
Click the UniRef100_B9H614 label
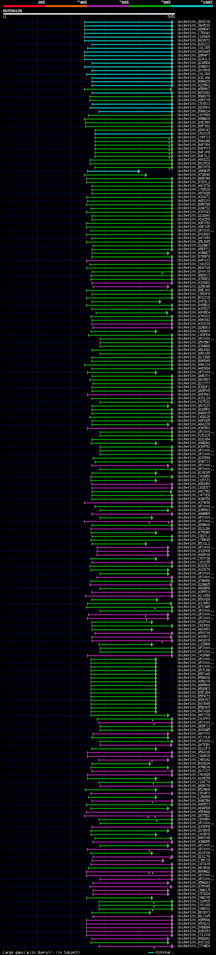point(193,111)
